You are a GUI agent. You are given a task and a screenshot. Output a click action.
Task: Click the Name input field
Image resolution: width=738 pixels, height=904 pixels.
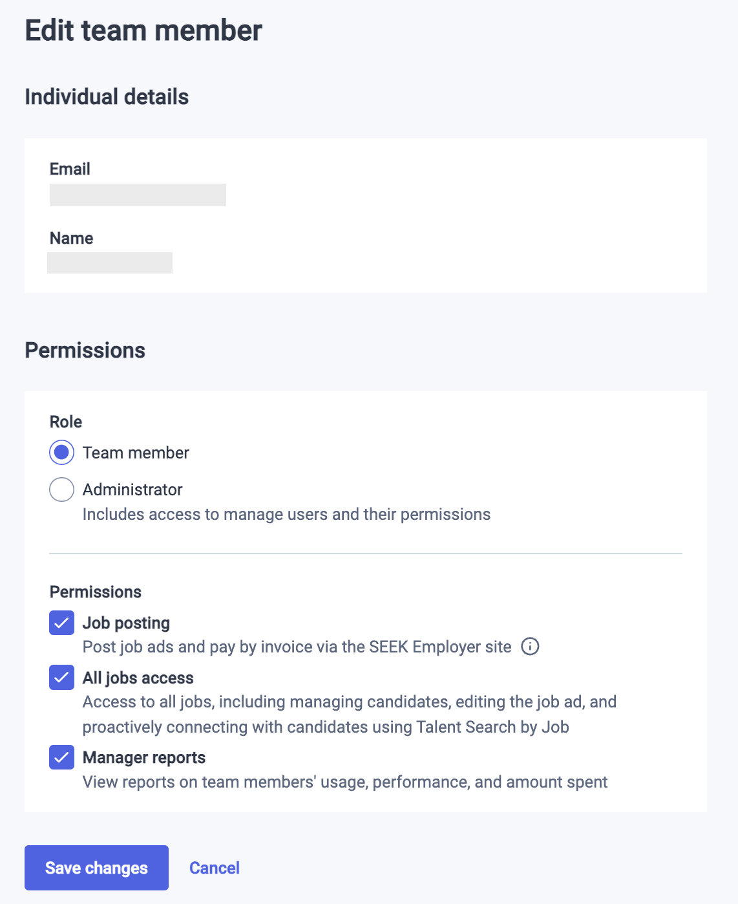110,263
